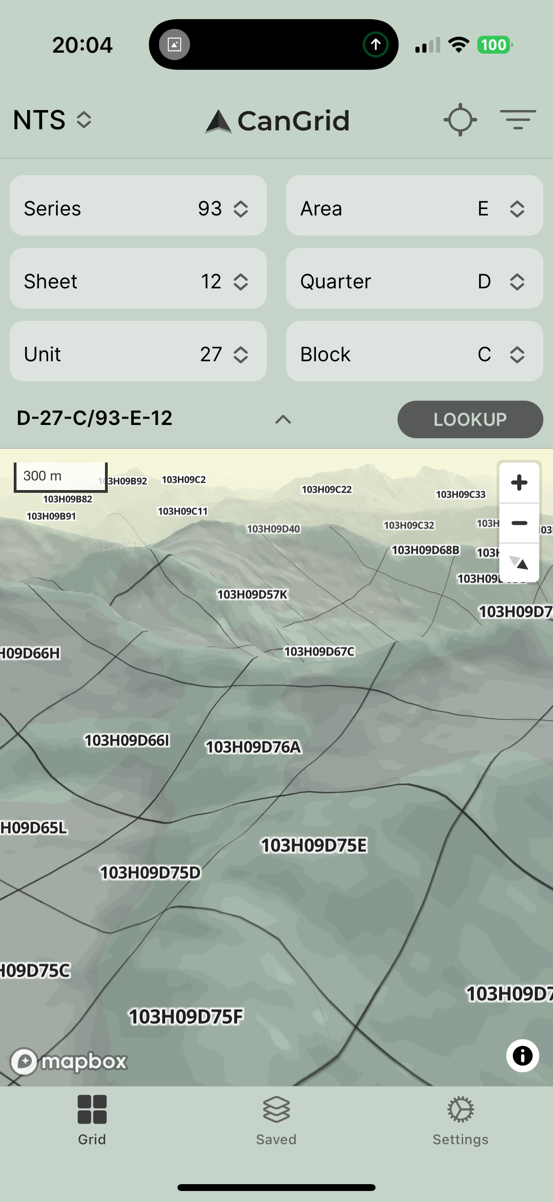Switch to the Grid tab
This screenshot has width=553, height=1202.
tap(92, 1120)
